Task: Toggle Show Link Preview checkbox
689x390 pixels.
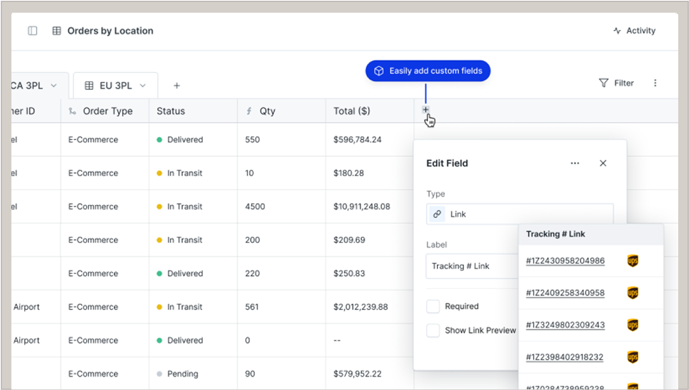Action: click(x=433, y=330)
